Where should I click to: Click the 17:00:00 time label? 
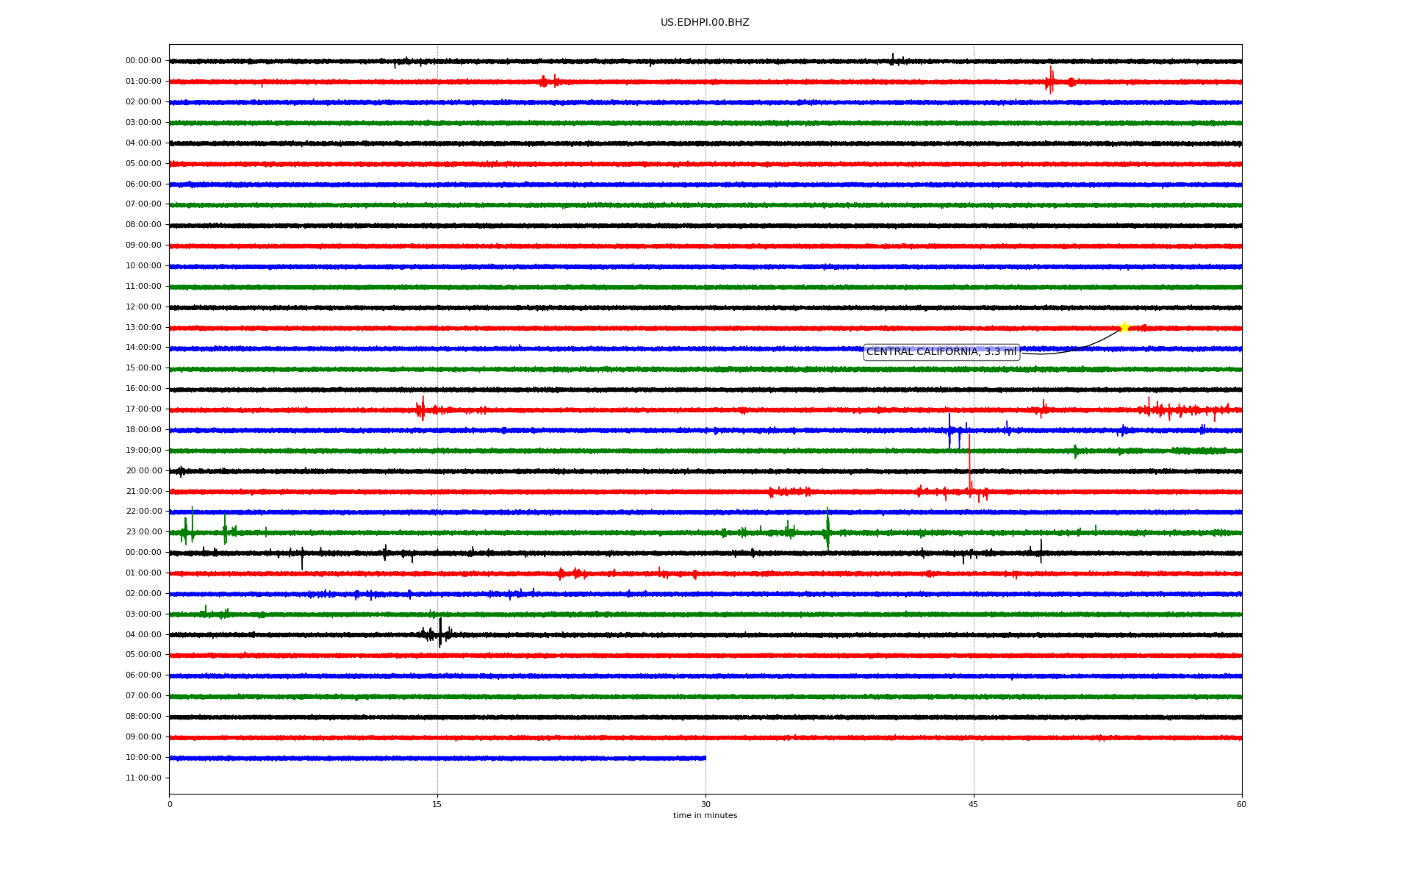[143, 409]
